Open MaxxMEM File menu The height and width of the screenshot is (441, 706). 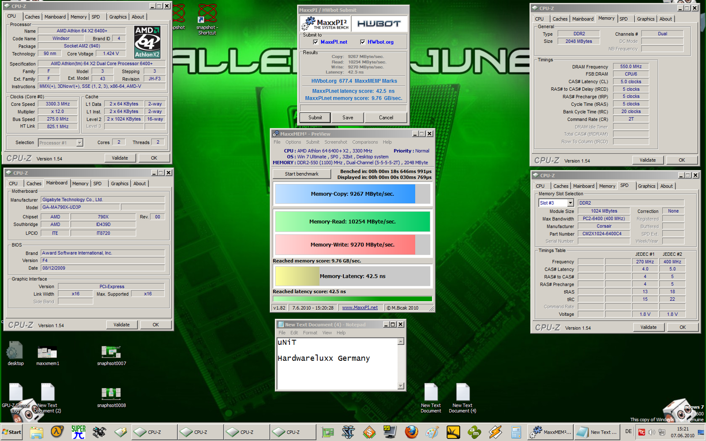(277, 142)
